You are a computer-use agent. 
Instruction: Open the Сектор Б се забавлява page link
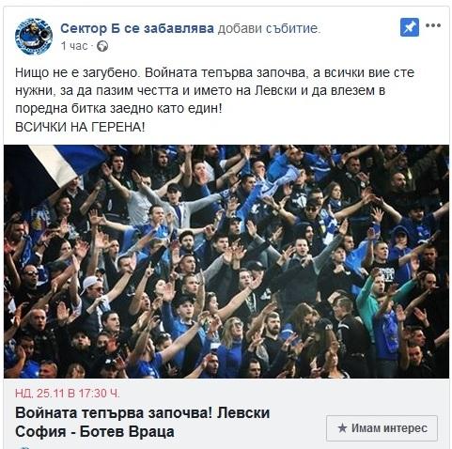[x=137, y=28]
